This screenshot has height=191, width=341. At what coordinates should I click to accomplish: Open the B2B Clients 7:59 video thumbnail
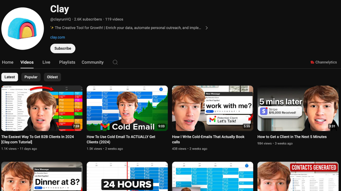click(x=42, y=108)
